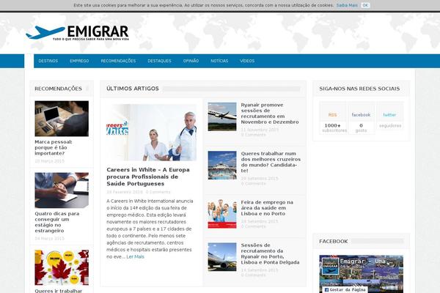Open the Canada maple leaf thumbnail
The height and width of the screenshot is (293, 440).
(62, 267)
